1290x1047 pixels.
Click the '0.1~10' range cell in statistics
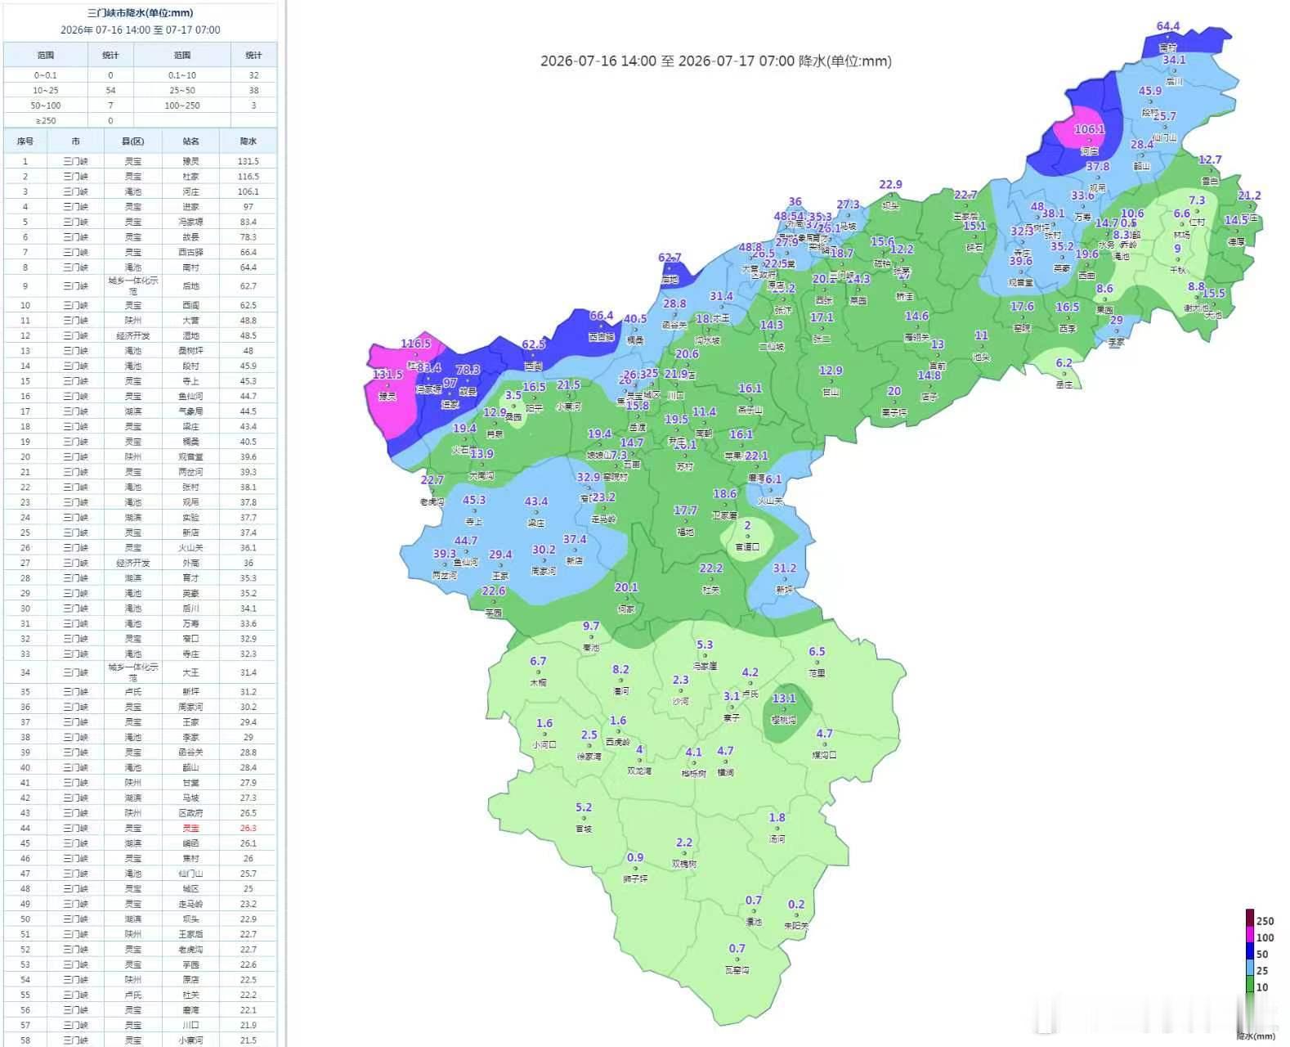pos(182,75)
